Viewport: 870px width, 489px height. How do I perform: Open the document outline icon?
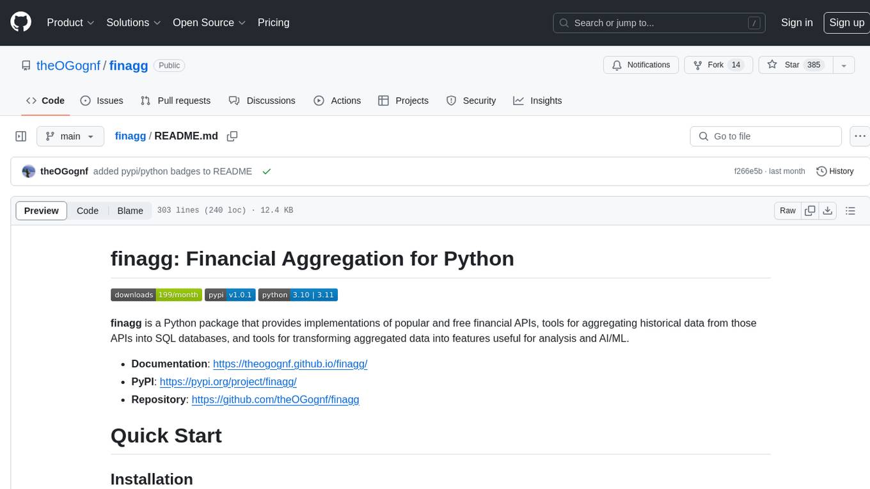850,211
